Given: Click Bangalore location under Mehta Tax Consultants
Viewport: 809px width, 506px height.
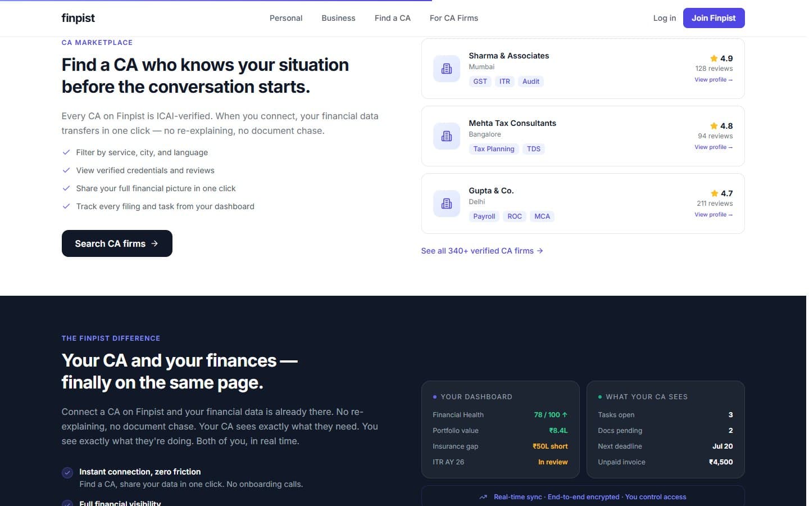Looking at the screenshot, I should (x=485, y=134).
